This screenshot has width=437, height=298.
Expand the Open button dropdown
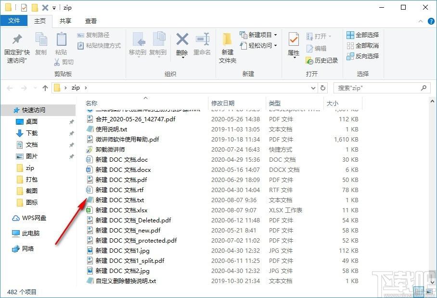(x=330, y=36)
